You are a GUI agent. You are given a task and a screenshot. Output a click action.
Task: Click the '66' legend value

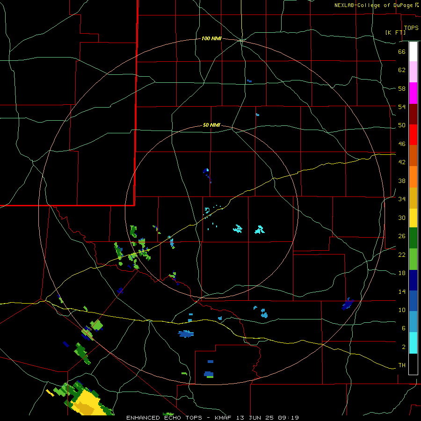click(x=402, y=51)
